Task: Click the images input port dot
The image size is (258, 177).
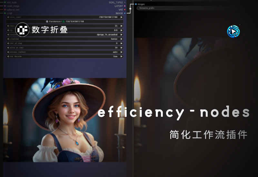Action: 136,4
